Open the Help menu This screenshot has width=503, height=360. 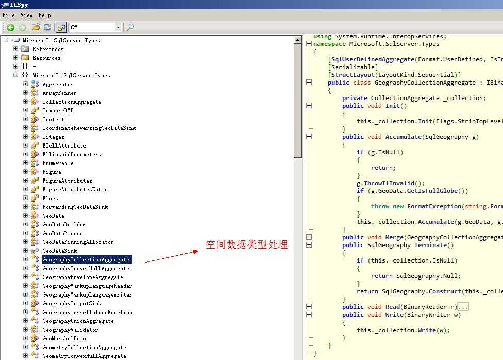pos(44,15)
